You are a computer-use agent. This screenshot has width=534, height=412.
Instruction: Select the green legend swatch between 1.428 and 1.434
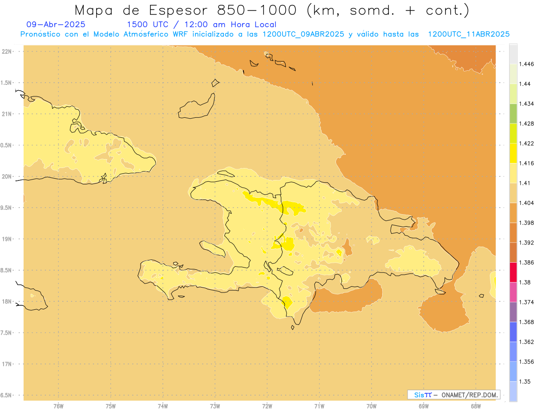513,113
